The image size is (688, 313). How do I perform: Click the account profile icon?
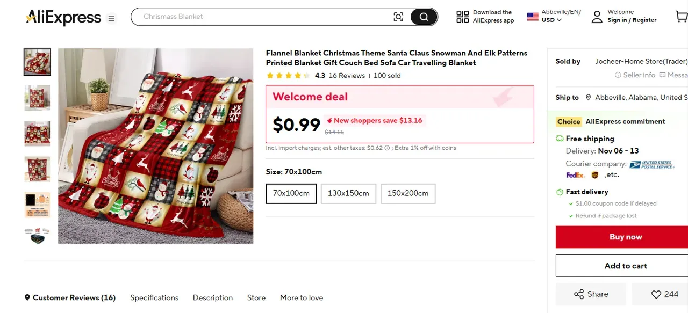pos(597,17)
